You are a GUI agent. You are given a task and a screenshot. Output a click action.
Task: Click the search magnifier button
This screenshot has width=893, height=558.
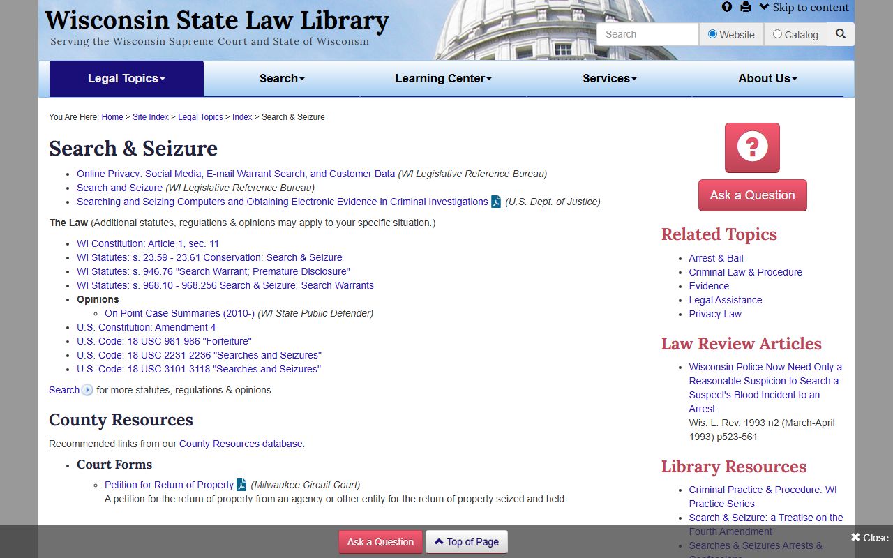[841, 33]
